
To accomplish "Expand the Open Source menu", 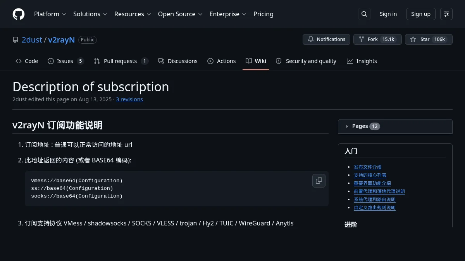I will 180,14.
